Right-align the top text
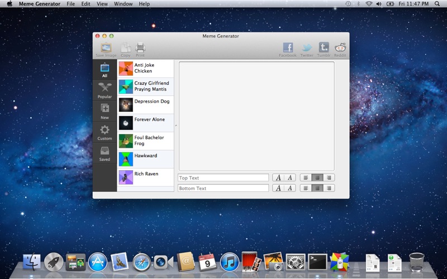 click(x=329, y=177)
